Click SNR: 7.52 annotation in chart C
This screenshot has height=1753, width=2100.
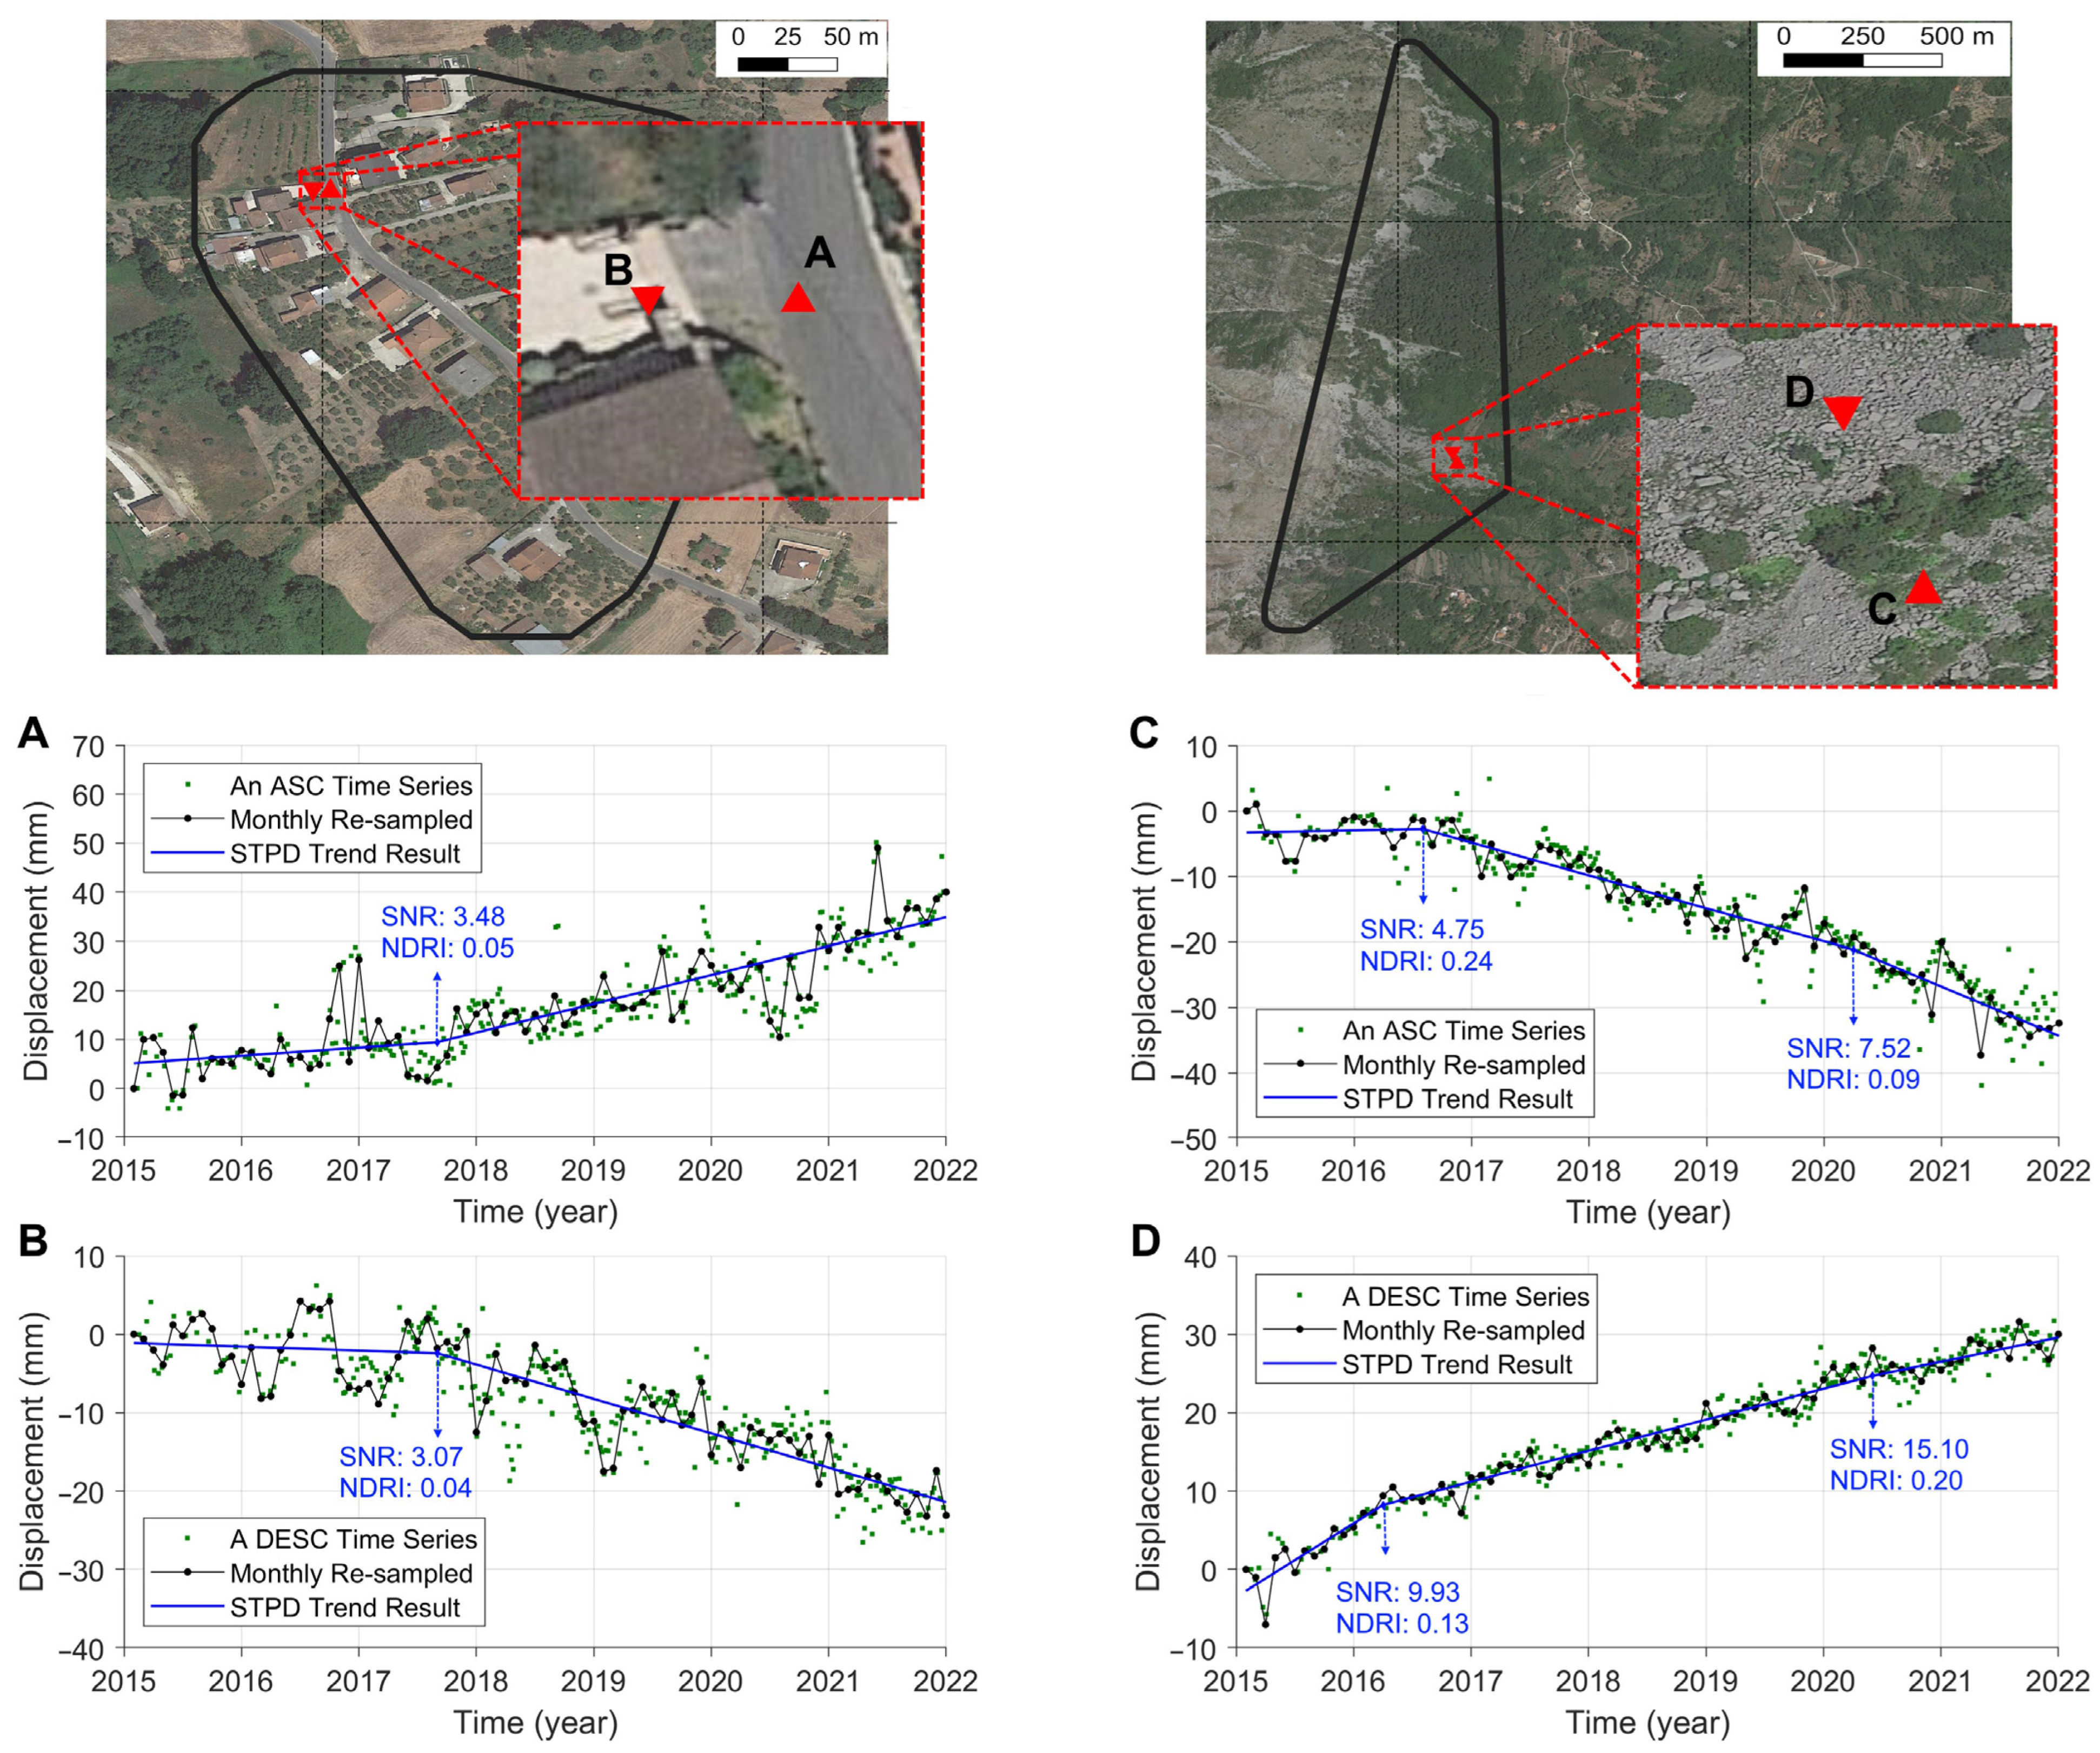(x=1848, y=1049)
